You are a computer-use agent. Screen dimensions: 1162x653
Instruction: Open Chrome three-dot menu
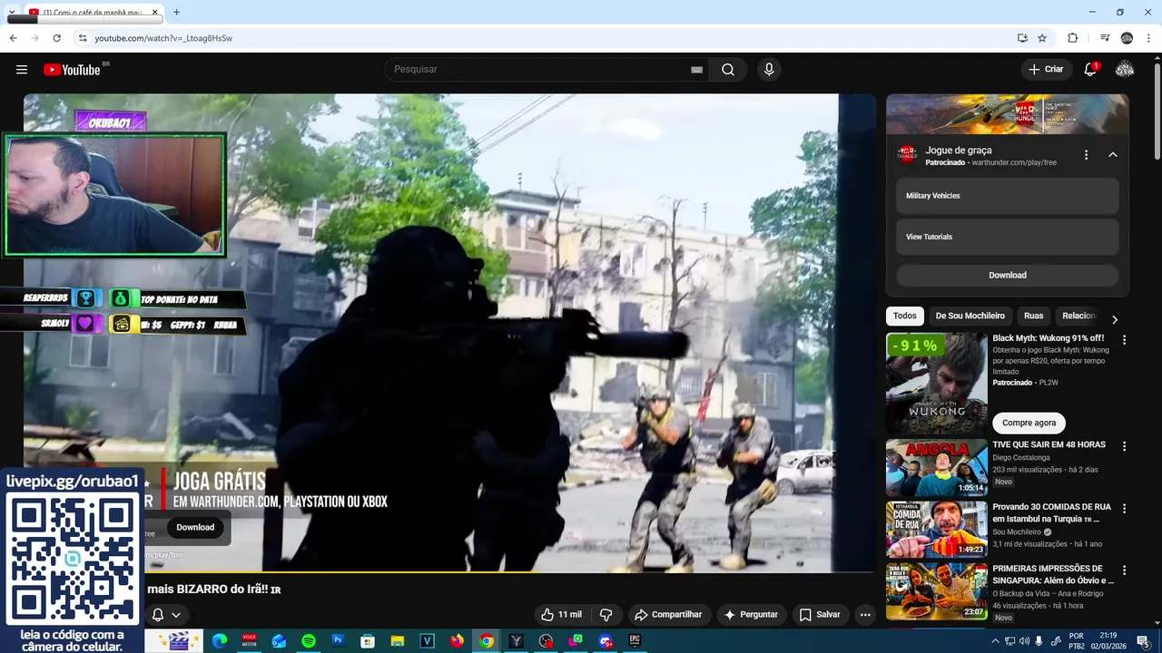[1148, 38]
